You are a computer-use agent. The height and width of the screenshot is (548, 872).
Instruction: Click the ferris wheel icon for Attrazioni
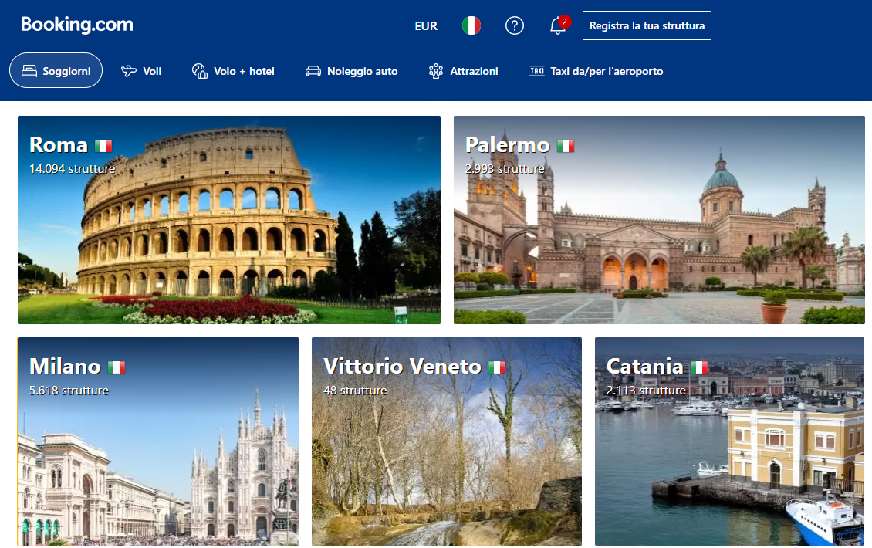(x=436, y=71)
